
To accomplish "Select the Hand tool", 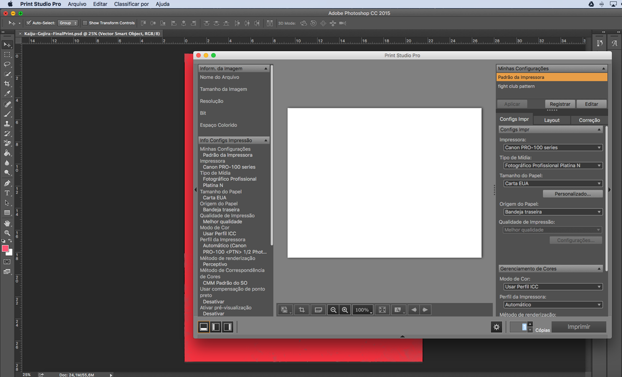I will point(7,223).
